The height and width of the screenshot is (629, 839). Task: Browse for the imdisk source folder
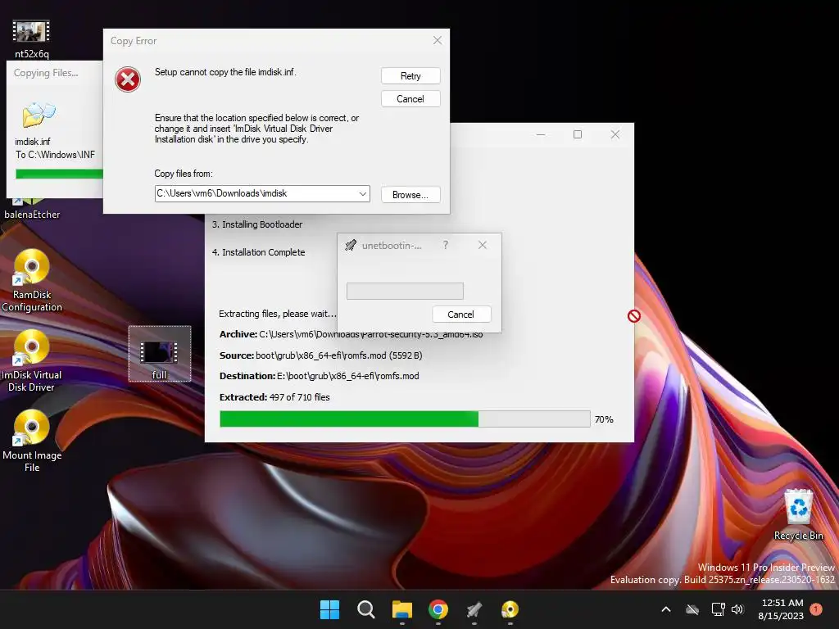tap(410, 195)
